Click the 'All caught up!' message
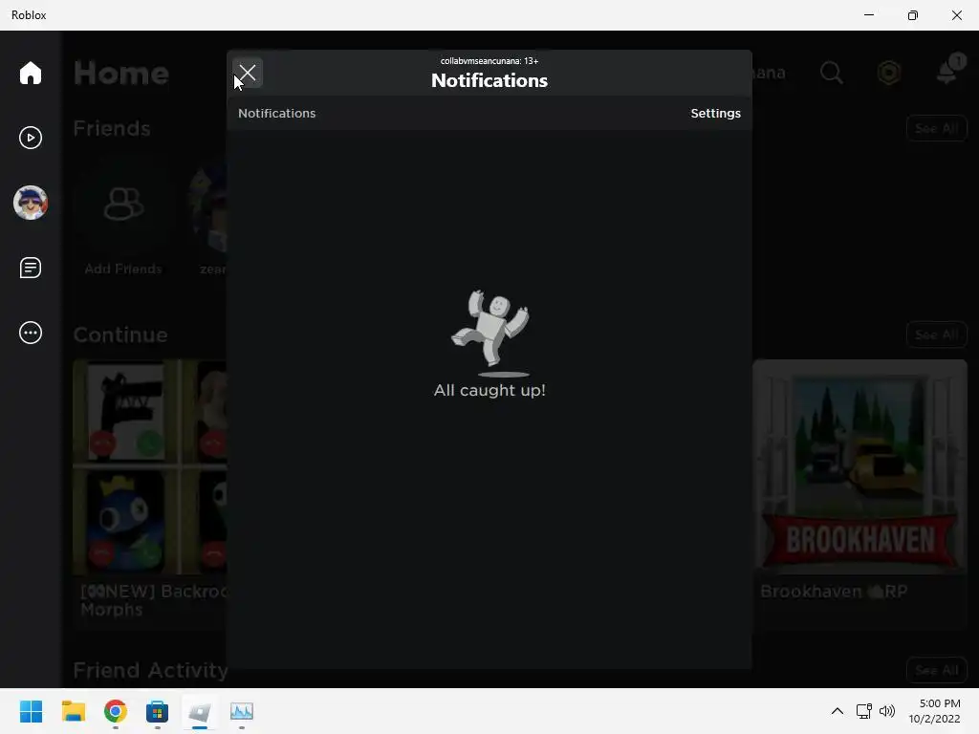Screen dimensions: 979x734 pyautogui.click(x=489, y=391)
